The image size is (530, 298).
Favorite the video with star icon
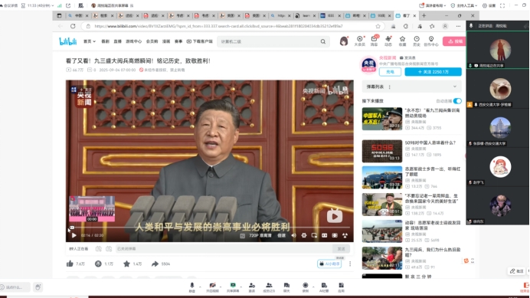[x=126, y=264]
